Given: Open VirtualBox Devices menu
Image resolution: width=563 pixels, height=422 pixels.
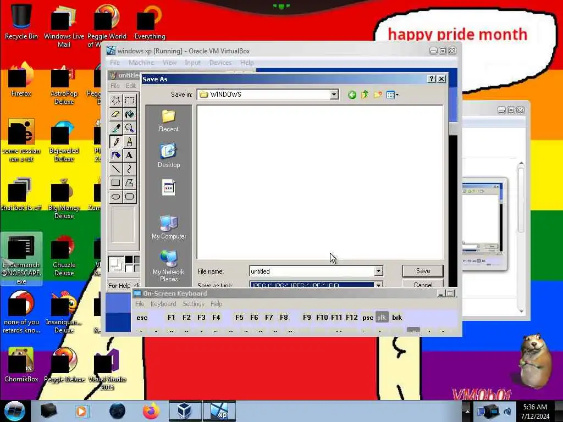Looking at the screenshot, I should [220, 63].
